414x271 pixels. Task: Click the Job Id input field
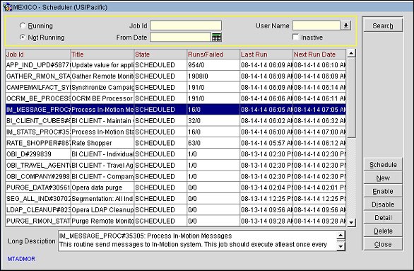(x=186, y=25)
